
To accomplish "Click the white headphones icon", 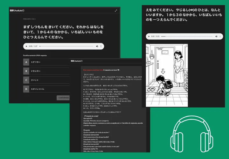I will 191,134.
